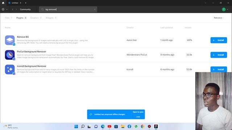Image resolution: width=232 pixels, height=130 pixels.
Task: Open YouTube from the taskbar
Action: tap(109, 126)
